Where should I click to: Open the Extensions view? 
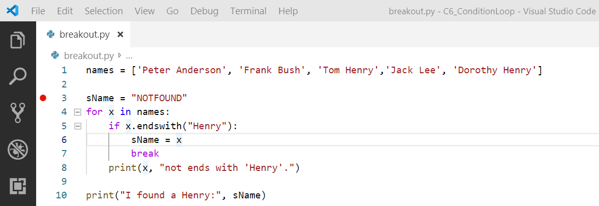point(18,186)
